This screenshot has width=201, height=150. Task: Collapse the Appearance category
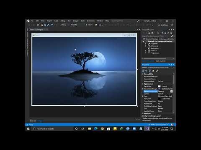(143, 84)
